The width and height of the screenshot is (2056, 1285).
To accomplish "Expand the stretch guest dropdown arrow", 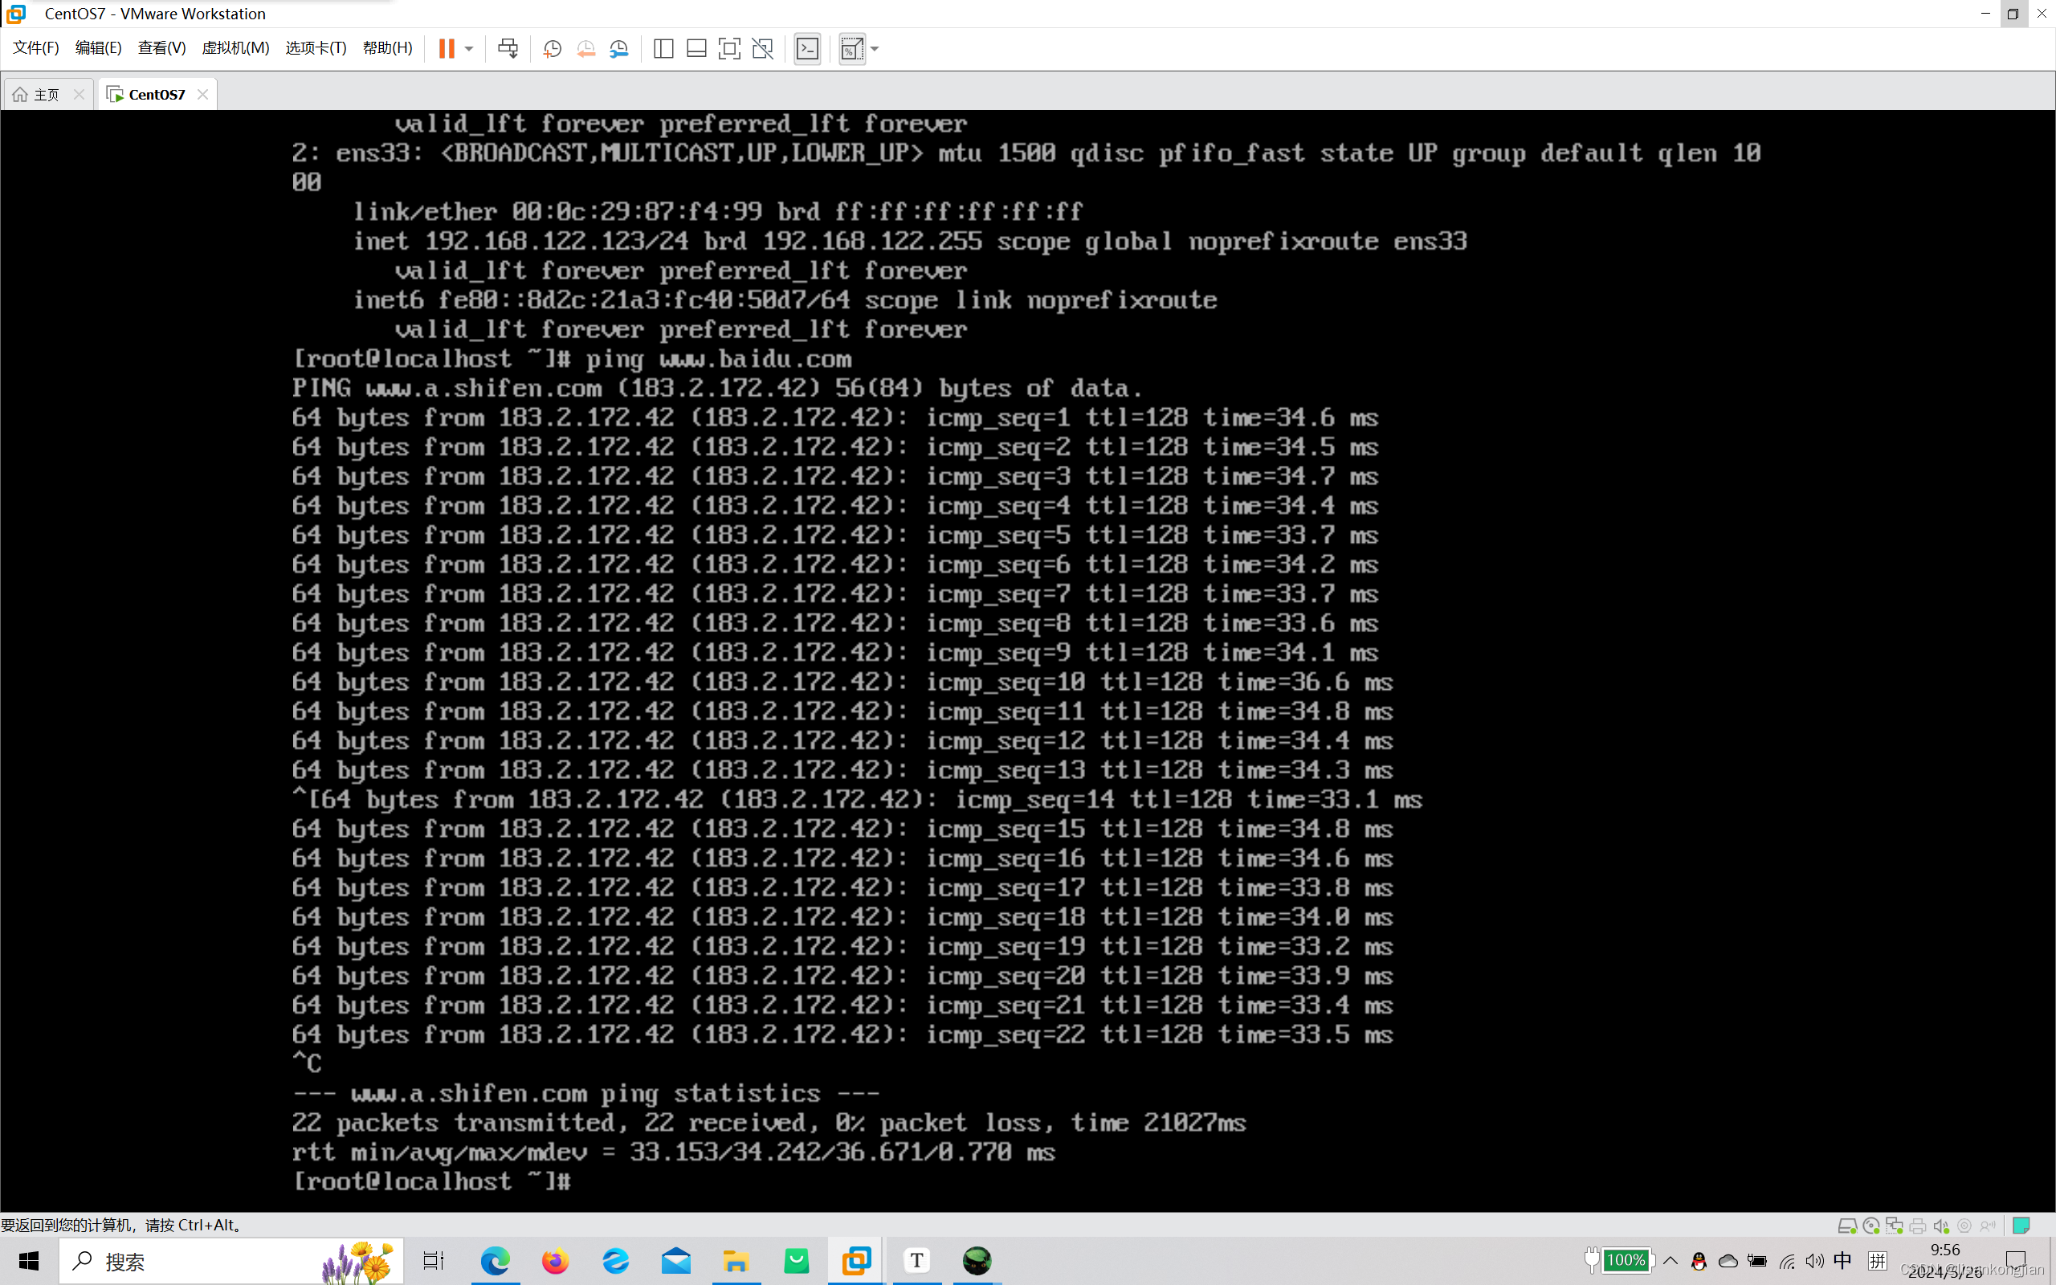I will (x=875, y=48).
